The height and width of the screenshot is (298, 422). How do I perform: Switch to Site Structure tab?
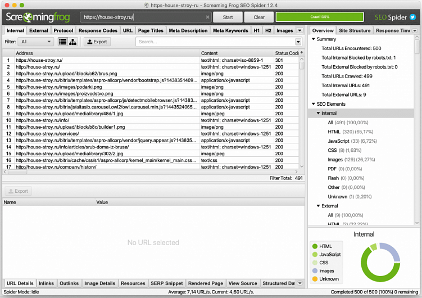pyautogui.click(x=355, y=31)
